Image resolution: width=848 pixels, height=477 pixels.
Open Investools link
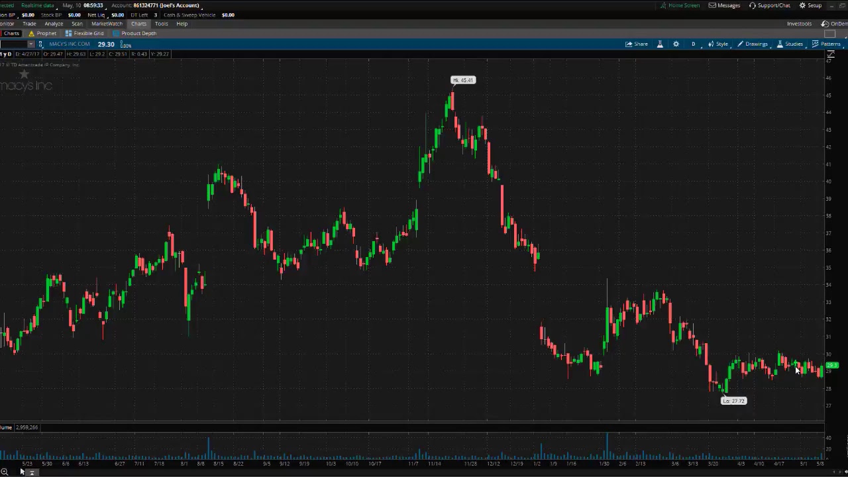pyautogui.click(x=799, y=24)
